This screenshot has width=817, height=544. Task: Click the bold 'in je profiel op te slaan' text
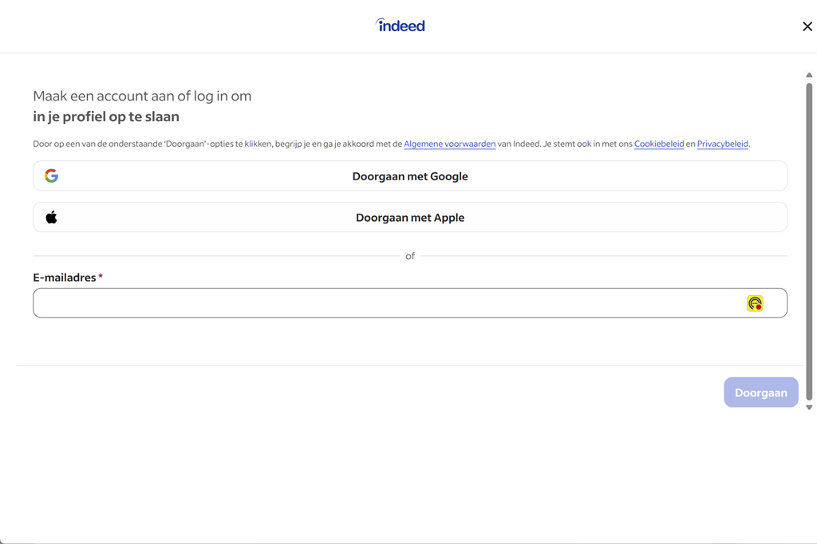coord(106,116)
